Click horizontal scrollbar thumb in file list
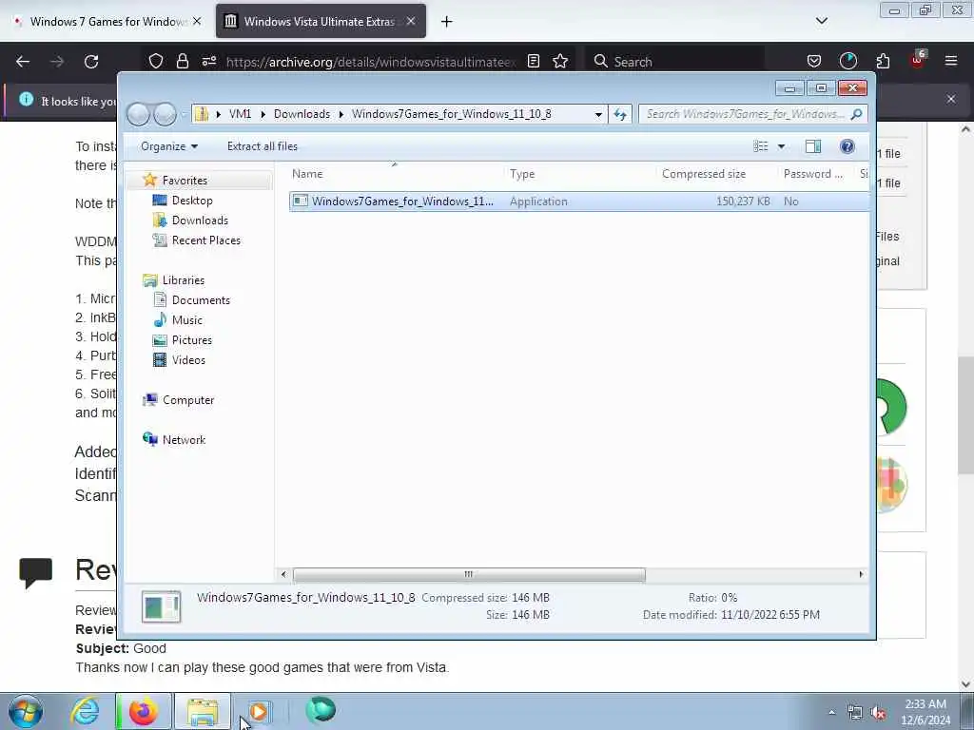 pos(469,575)
